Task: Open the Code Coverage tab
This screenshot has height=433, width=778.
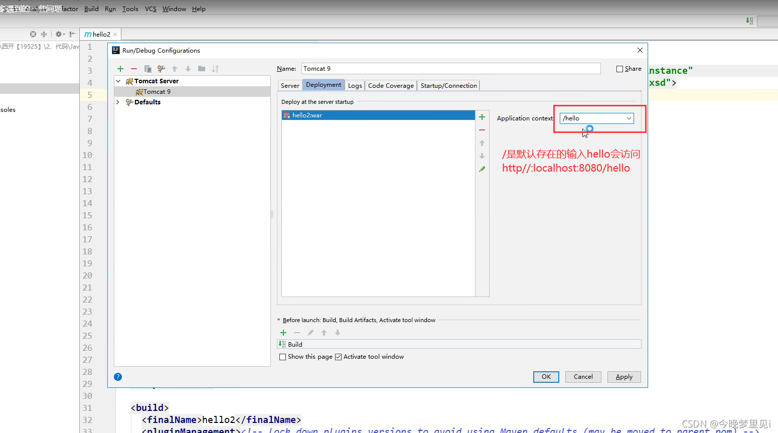Action: click(x=391, y=85)
